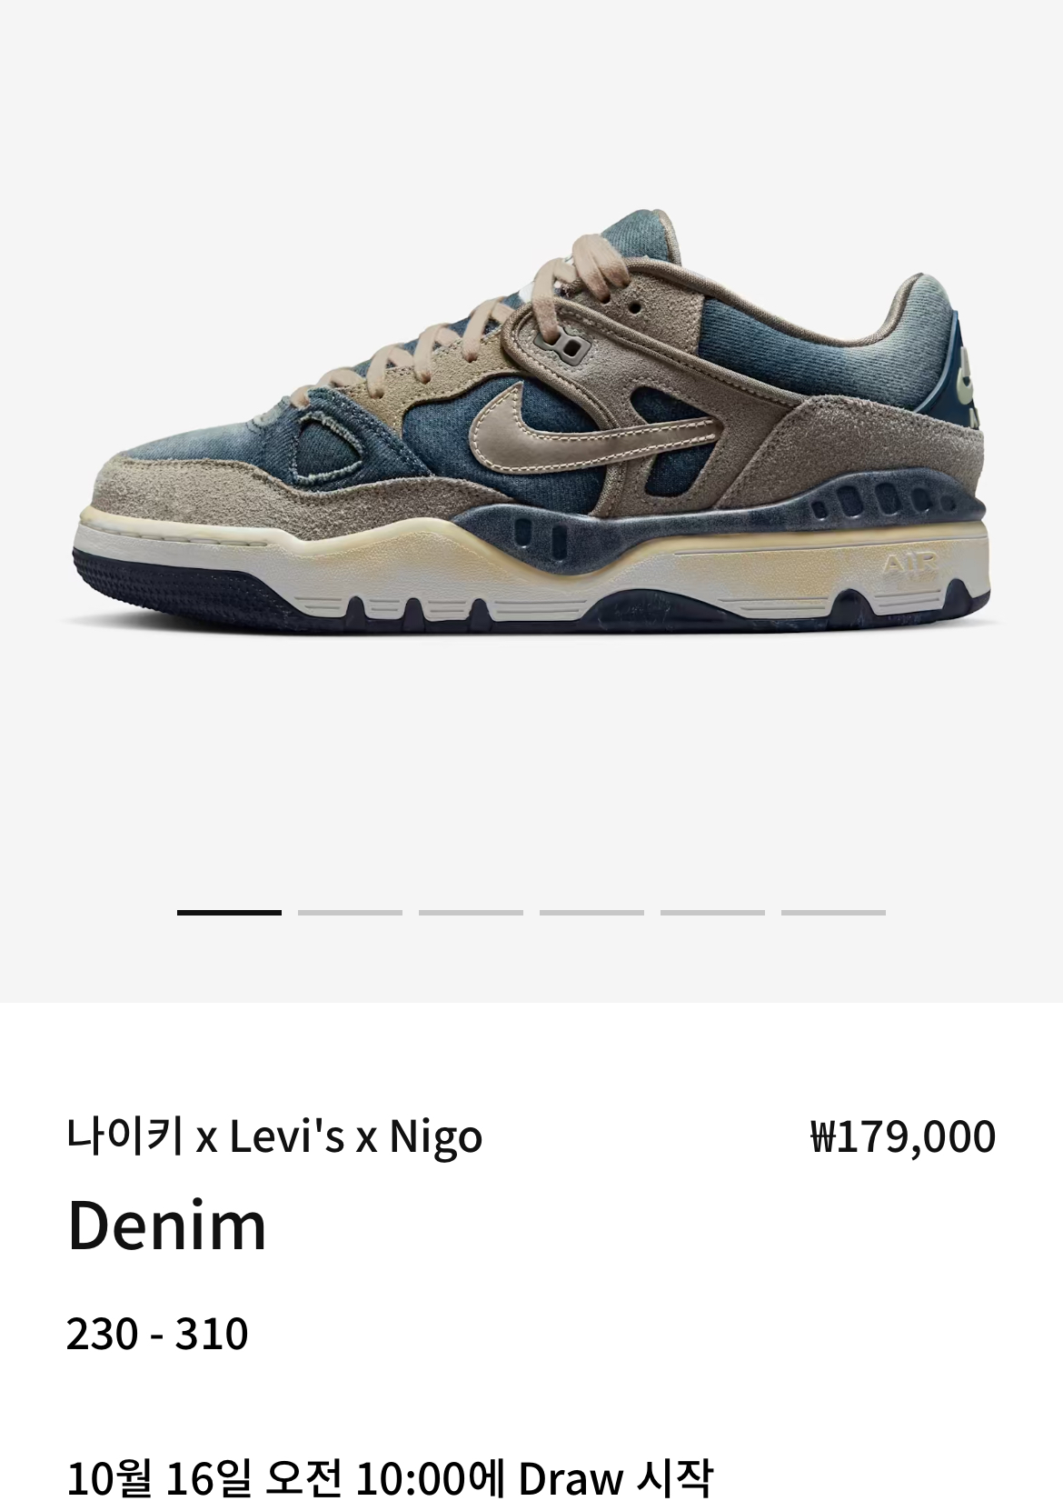Select the first carousel indicator bar
Screen dimensions: 1063x1511
[229, 912]
